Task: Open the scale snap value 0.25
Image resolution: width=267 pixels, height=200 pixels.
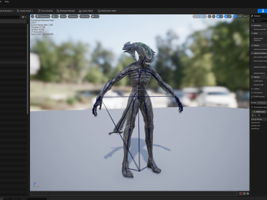Action: pos(239,17)
